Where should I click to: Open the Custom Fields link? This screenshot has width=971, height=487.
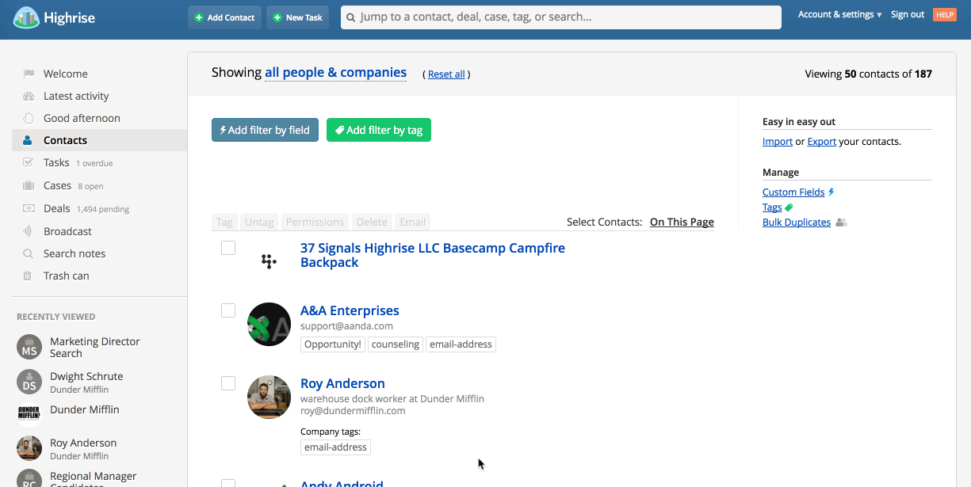(793, 192)
